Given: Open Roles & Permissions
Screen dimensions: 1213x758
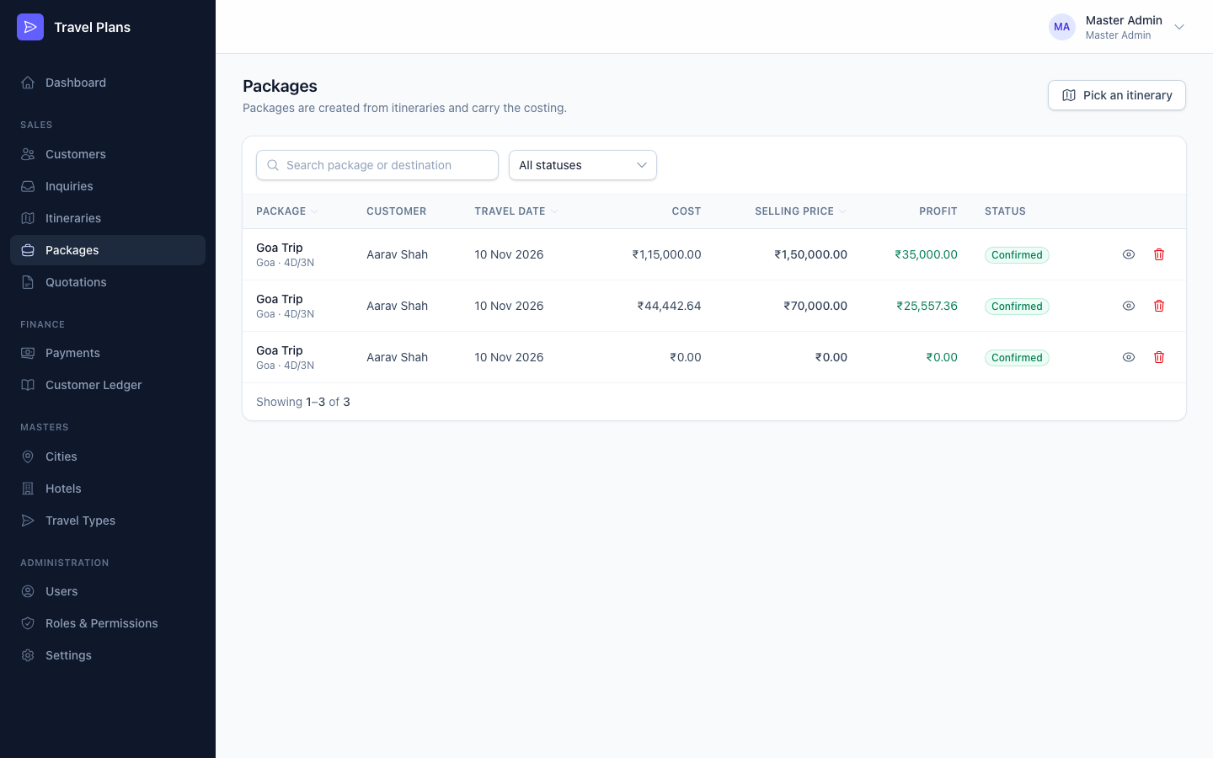Looking at the screenshot, I should point(108,623).
